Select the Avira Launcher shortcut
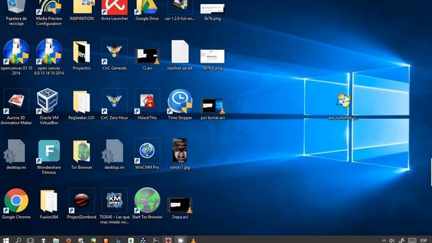This screenshot has width=432, height=243. click(114, 10)
